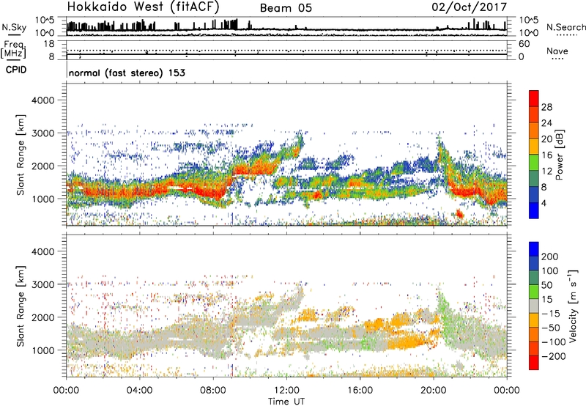The width and height of the screenshot is (586, 406).
Task: Select the yellow segment of Power color bar
Action: (x=534, y=146)
